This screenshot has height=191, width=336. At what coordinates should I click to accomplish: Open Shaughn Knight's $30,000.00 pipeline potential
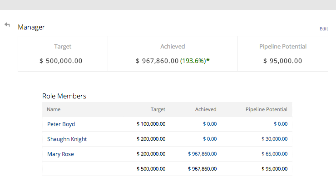274,139
